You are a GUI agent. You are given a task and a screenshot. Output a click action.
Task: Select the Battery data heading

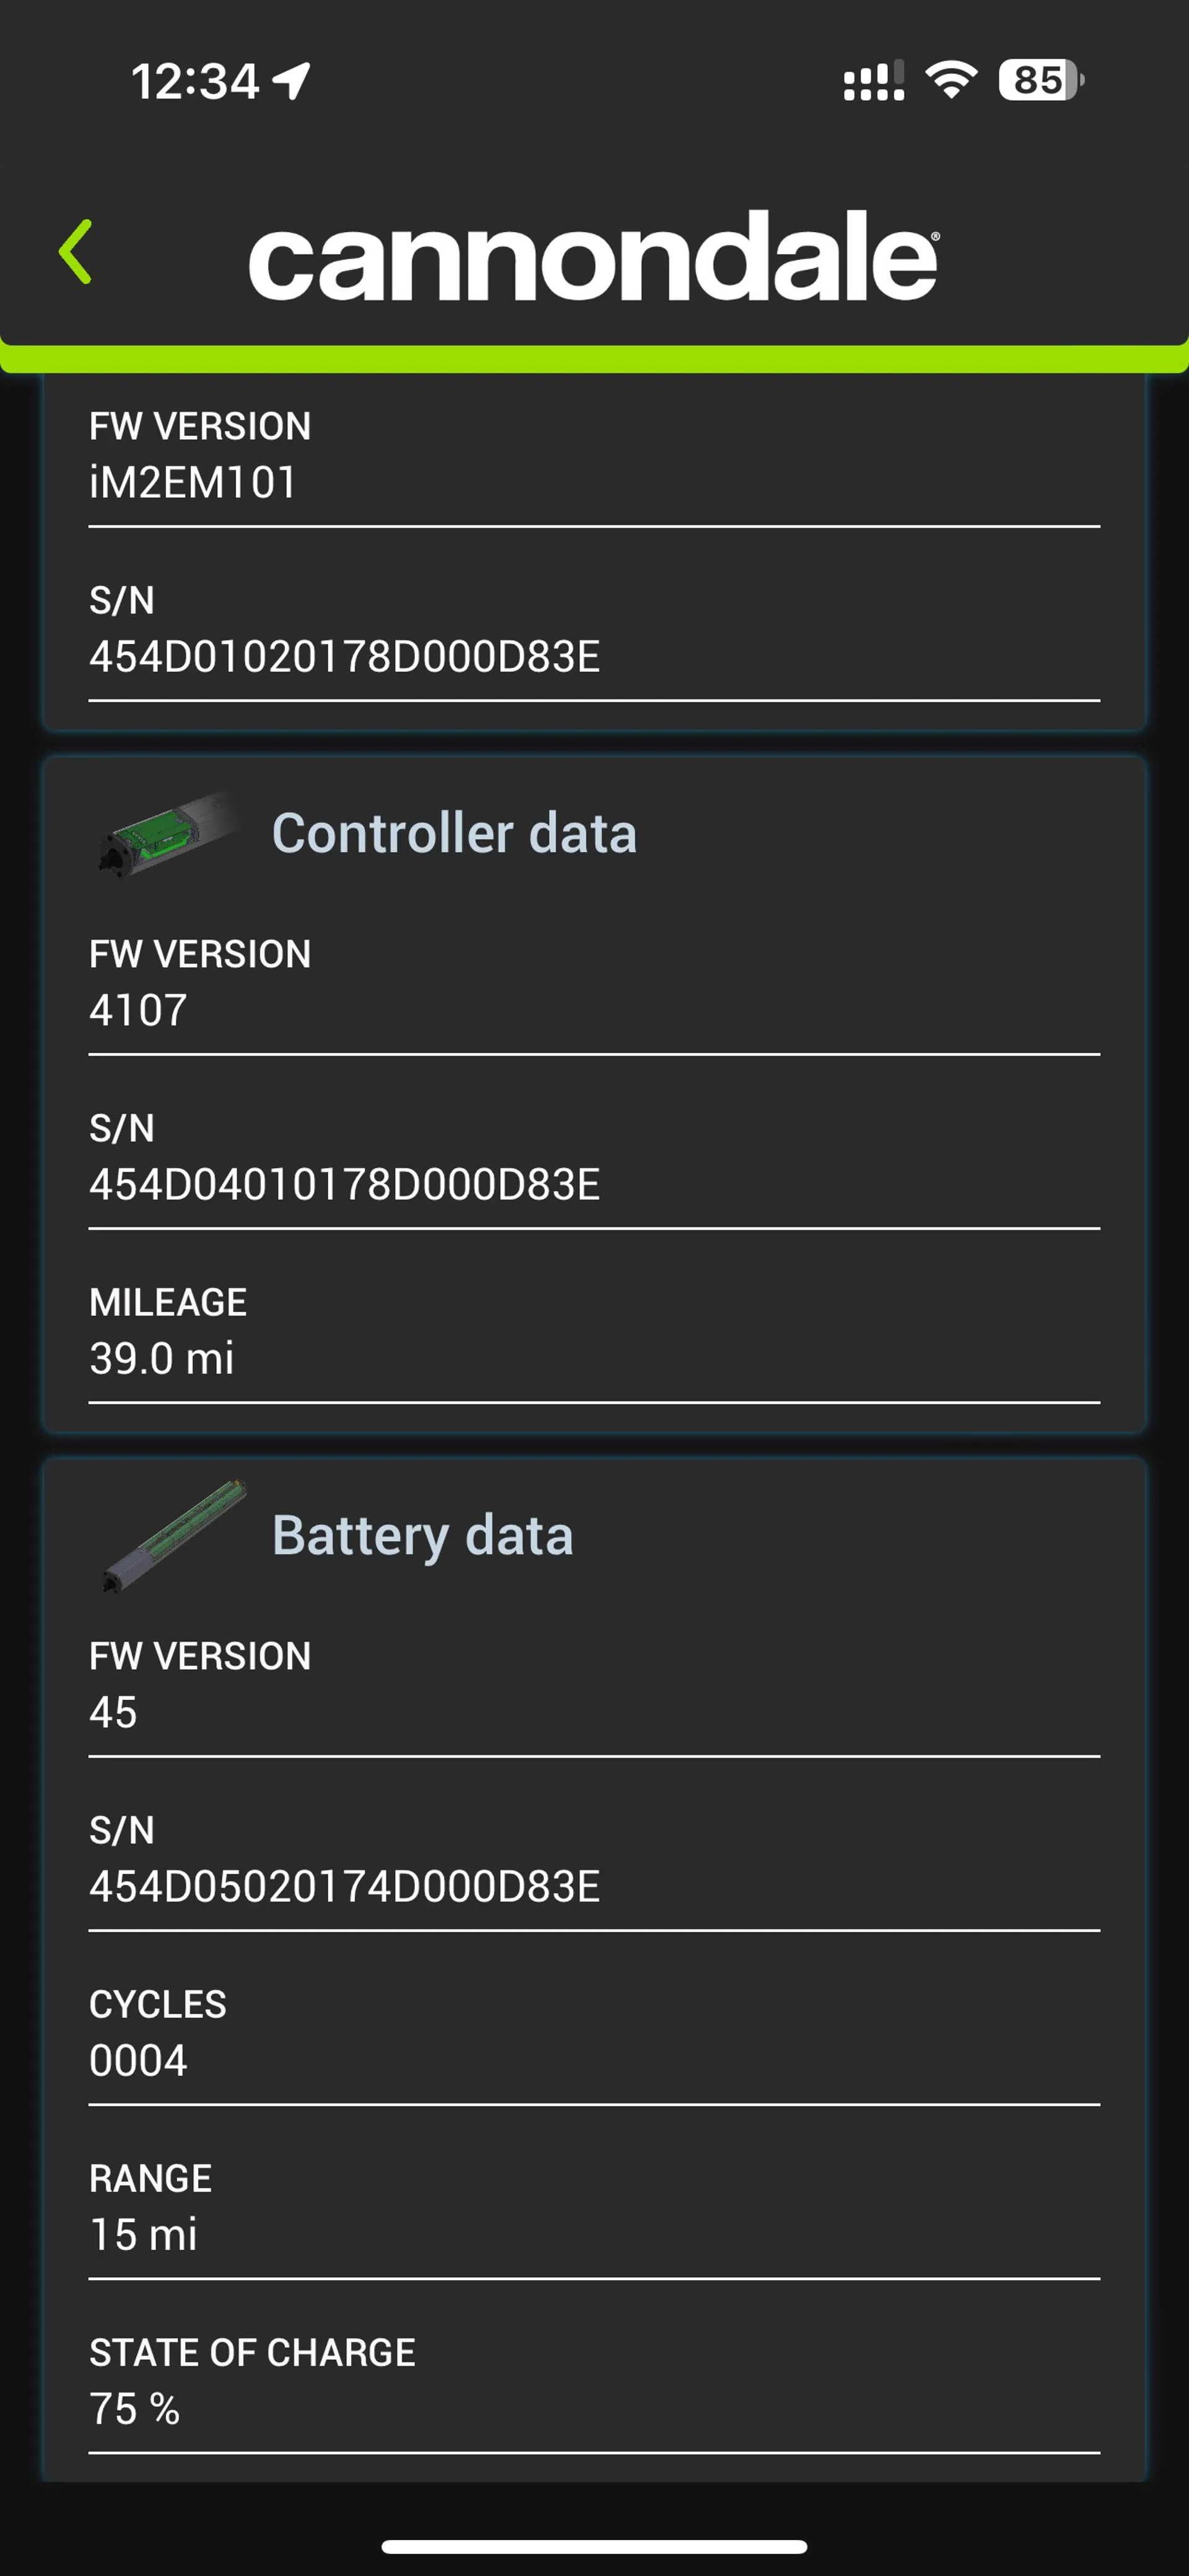pos(423,1536)
